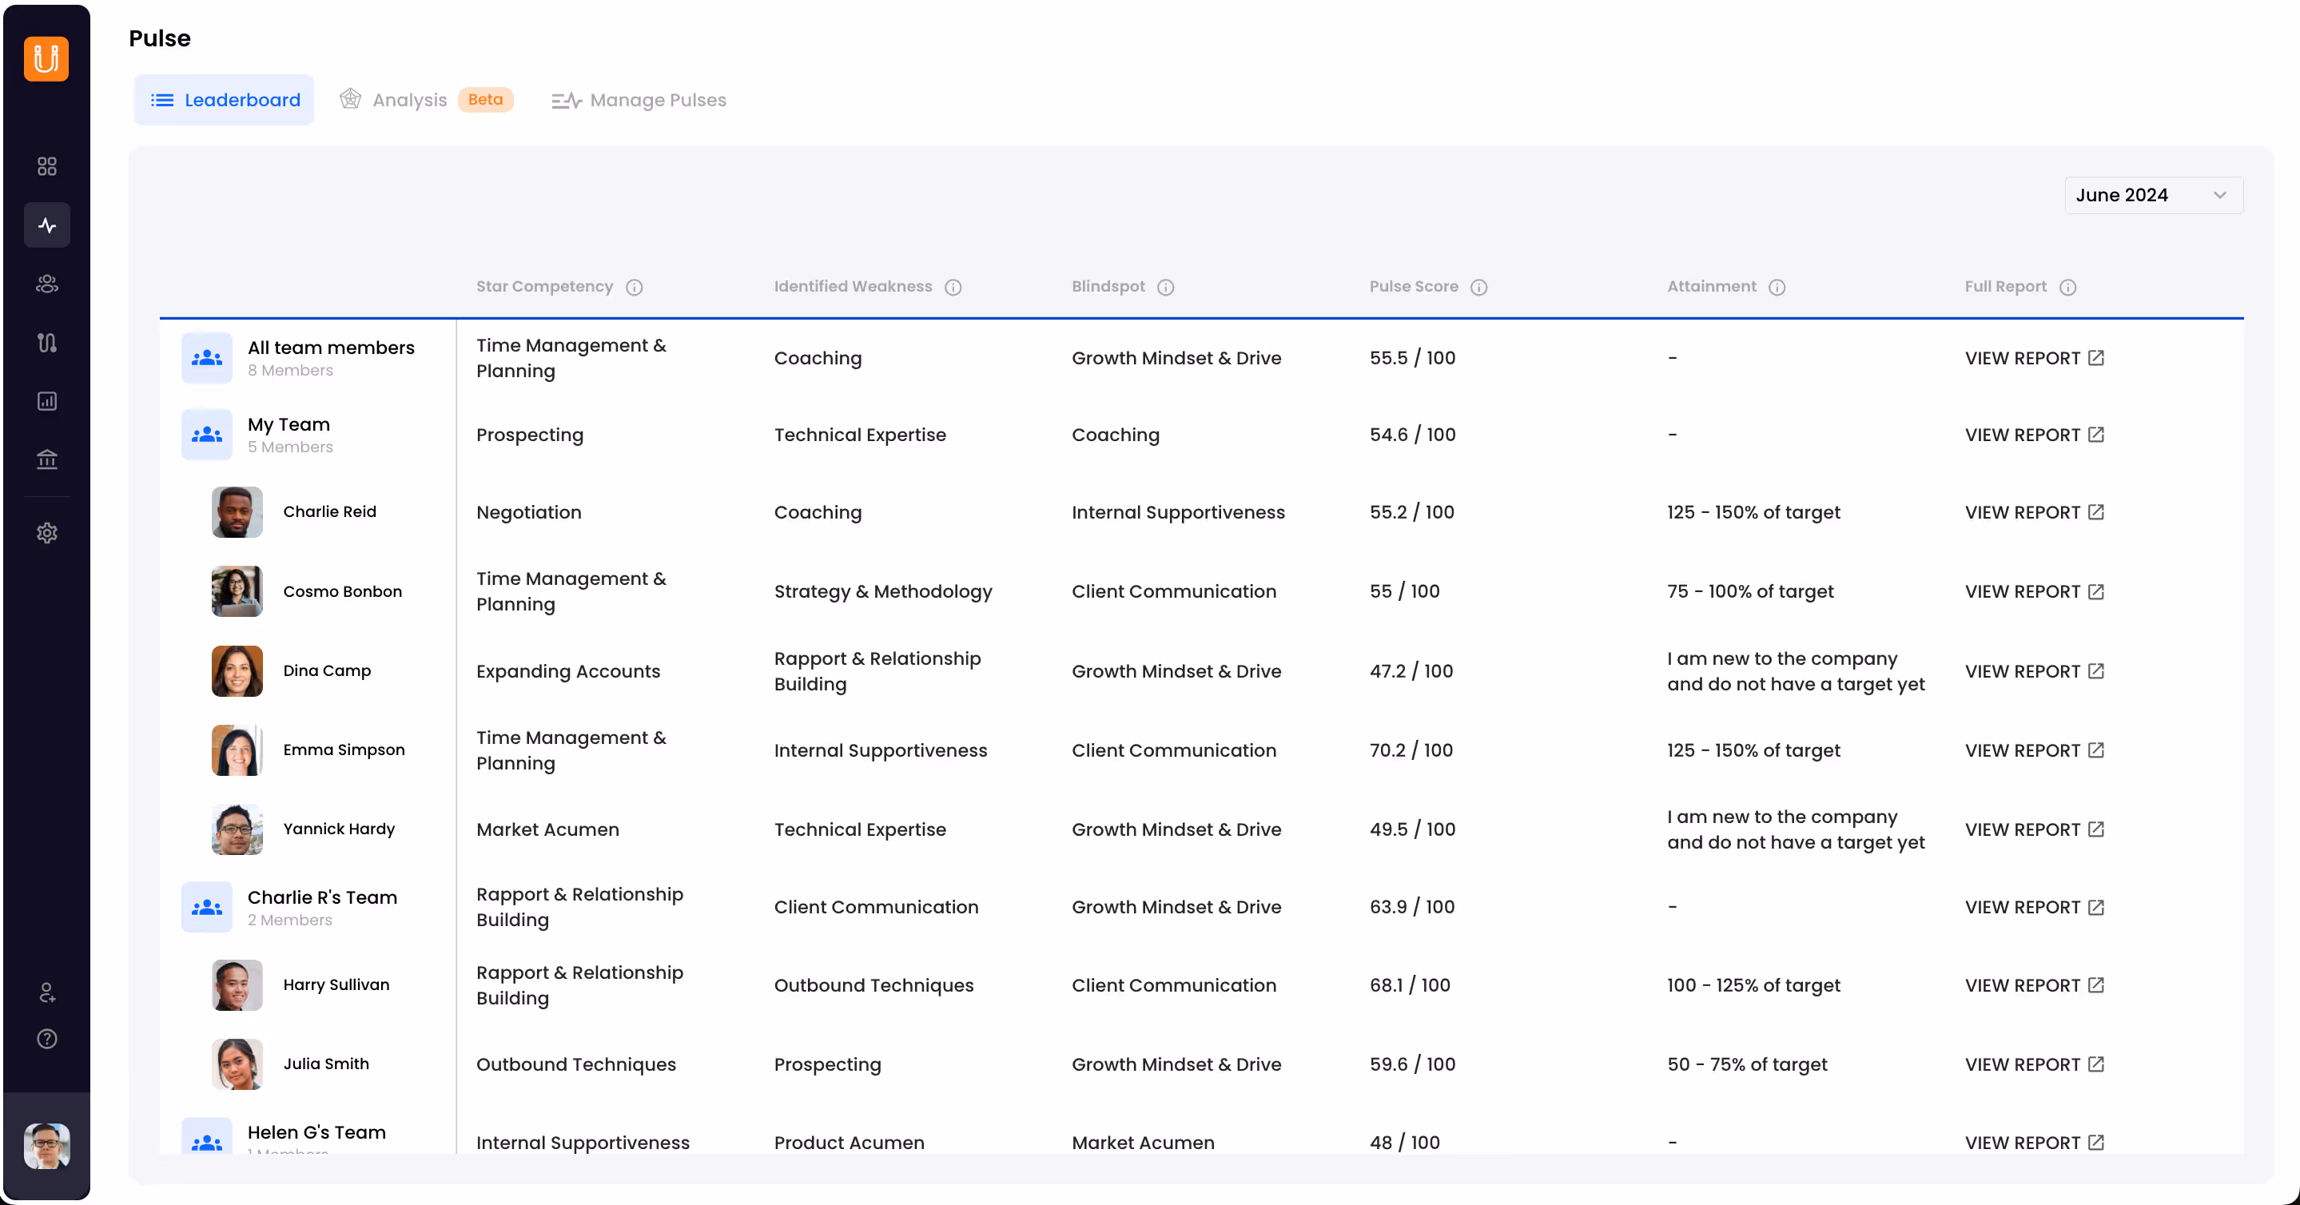Switch to the Analysis tab
Viewport: 2300px width, 1205px height.
pyautogui.click(x=409, y=100)
